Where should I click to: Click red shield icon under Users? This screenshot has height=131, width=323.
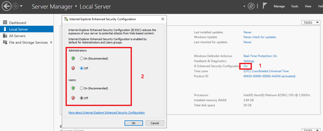tap(73, 98)
